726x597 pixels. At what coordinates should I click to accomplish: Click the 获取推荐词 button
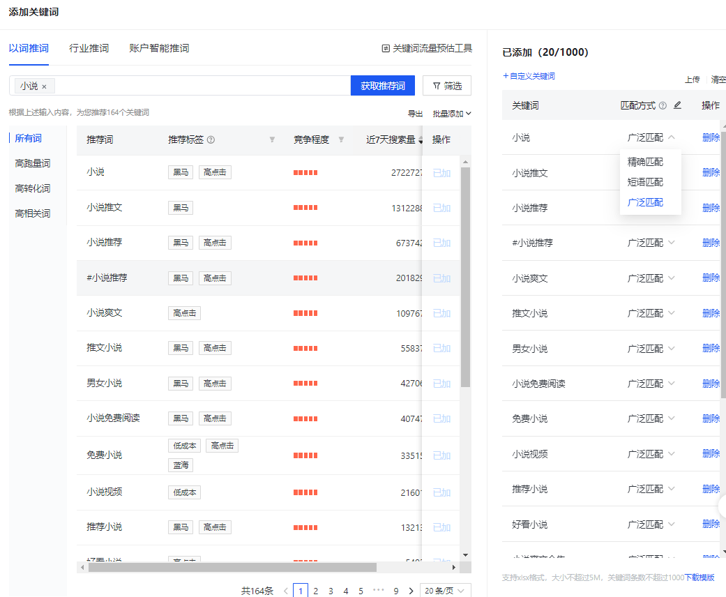[x=382, y=84]
